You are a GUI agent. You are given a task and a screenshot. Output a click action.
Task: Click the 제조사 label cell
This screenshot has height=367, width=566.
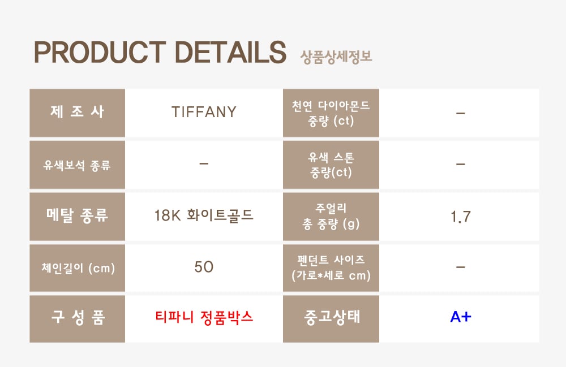point(78,112)
